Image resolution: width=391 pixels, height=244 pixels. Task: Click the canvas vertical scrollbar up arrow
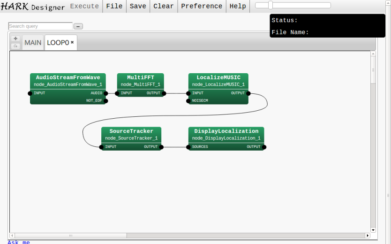click(x=373, y=54)
